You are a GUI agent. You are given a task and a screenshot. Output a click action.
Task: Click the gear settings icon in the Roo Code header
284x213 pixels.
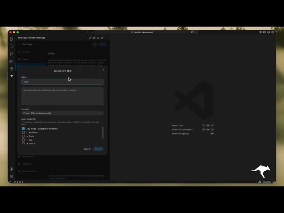94,38
